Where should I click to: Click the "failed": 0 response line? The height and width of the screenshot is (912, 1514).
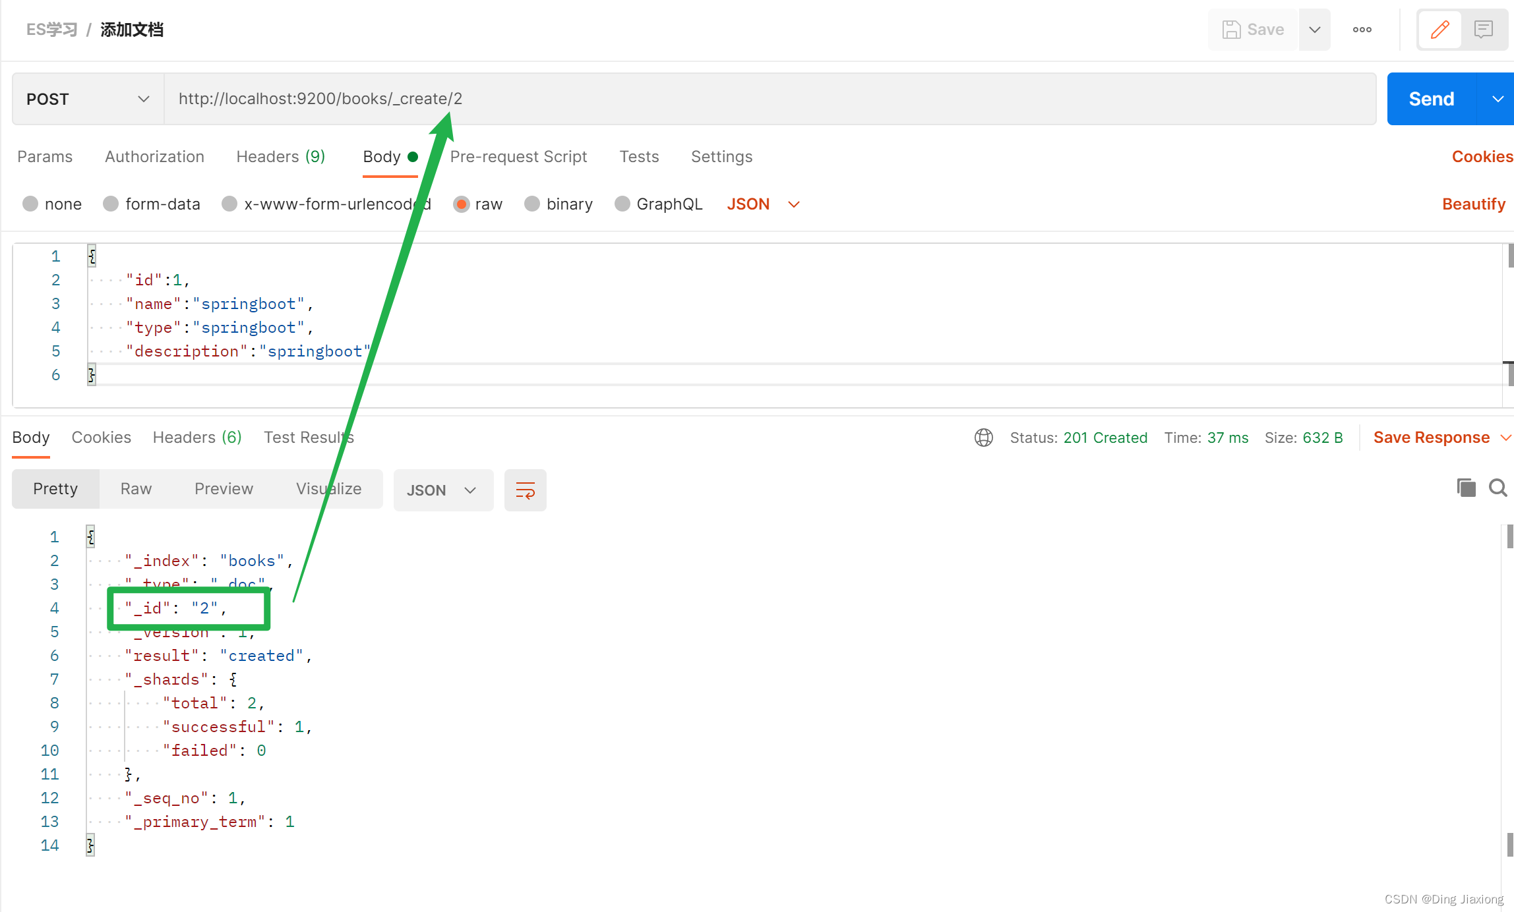pyautogui.click(x=214, y=751)
